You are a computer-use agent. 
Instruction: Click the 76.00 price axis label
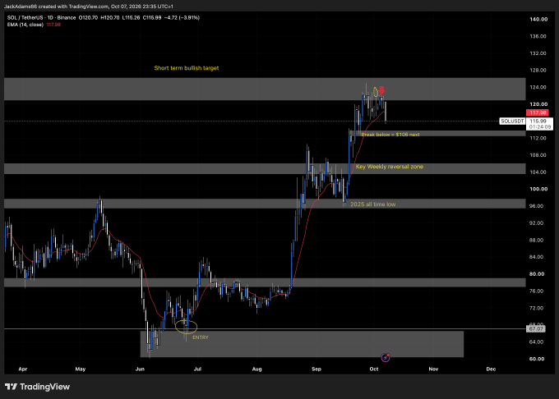click(537, 291)
